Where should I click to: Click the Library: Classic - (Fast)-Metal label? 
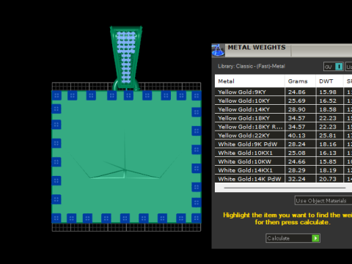[252, 66]
